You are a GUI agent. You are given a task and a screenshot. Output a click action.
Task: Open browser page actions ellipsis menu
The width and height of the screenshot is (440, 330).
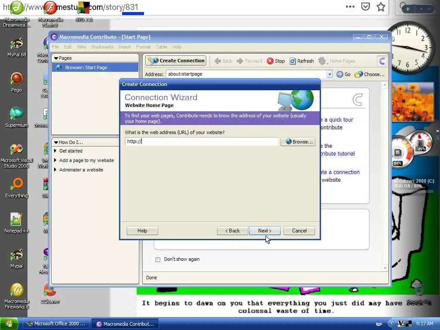(x=350, y=7)
